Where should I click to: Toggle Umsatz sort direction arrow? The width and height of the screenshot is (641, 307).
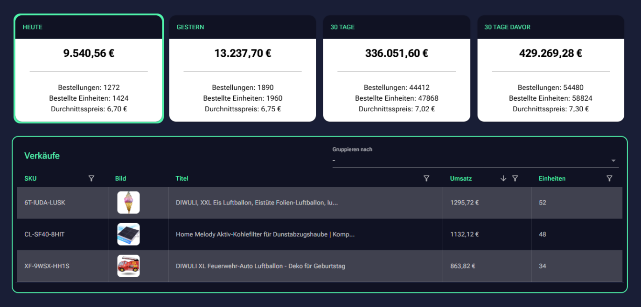(503, 178)
